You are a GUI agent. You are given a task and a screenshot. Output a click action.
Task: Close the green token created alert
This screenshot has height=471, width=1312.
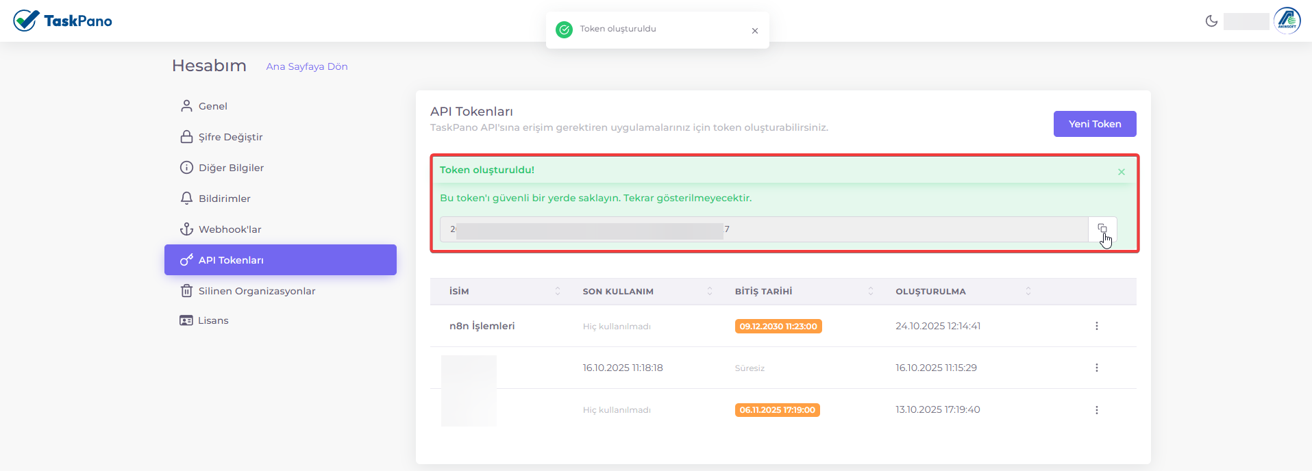coord(1121,172)
